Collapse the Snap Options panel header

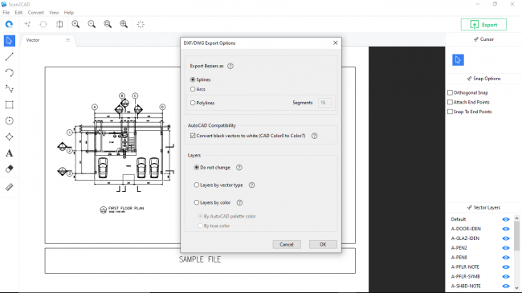483,79
